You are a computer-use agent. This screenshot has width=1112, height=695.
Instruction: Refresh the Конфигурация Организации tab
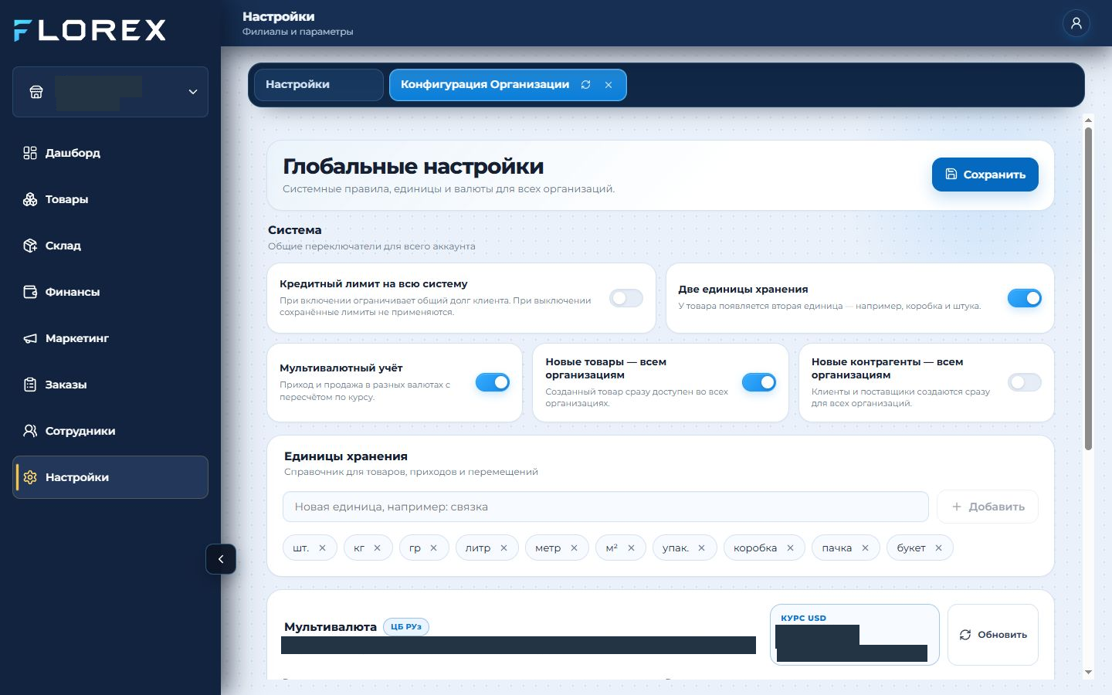pos(586,85)
